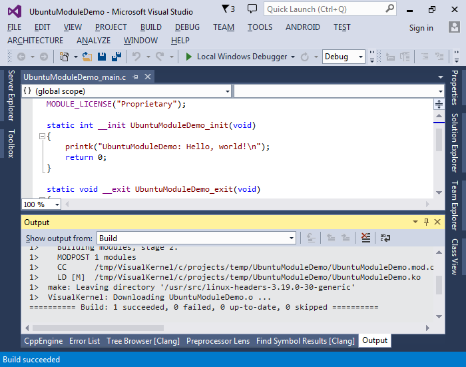Click the editor split window handle
Image resolution: width=466 pixels, height=367 pixels.
tap(439, 105)
